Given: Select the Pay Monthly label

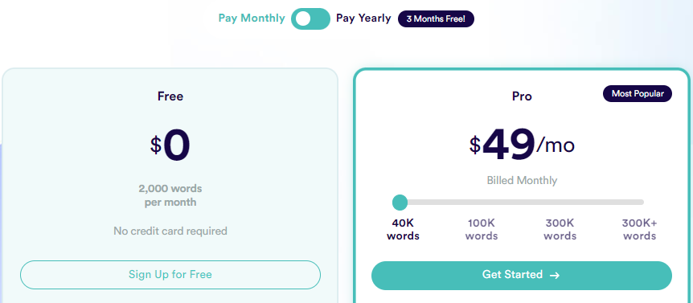Looking at the screenshot, I should (x=252, y=18).
